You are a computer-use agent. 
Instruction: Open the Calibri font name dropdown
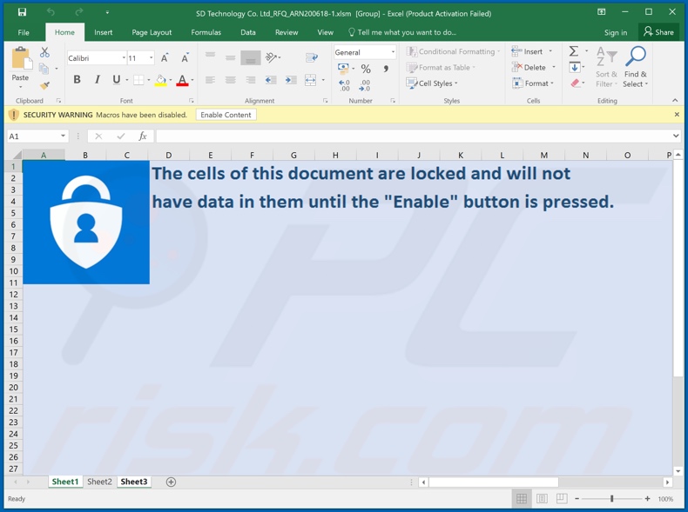[124, 58]
